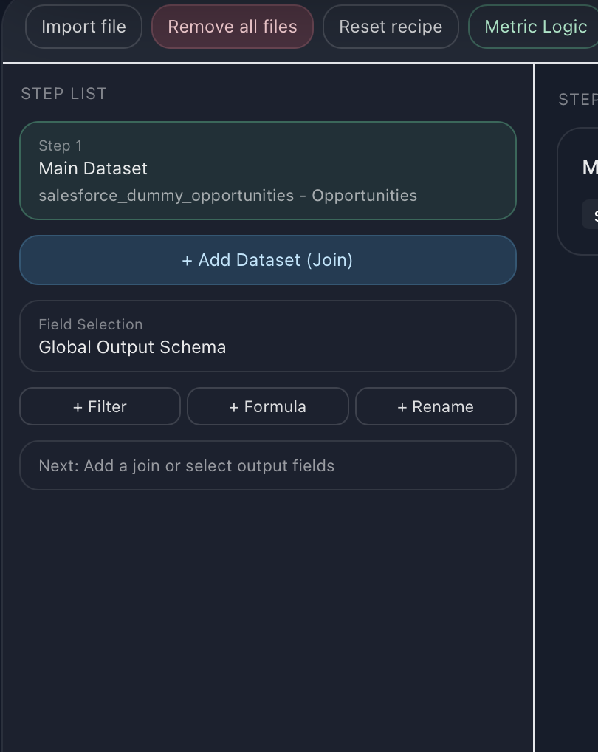
Task: Add a dataset join step
Action: [267, 260]
